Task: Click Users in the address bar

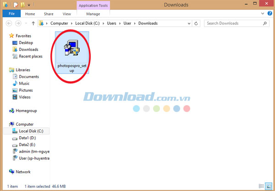Action: 111,23
